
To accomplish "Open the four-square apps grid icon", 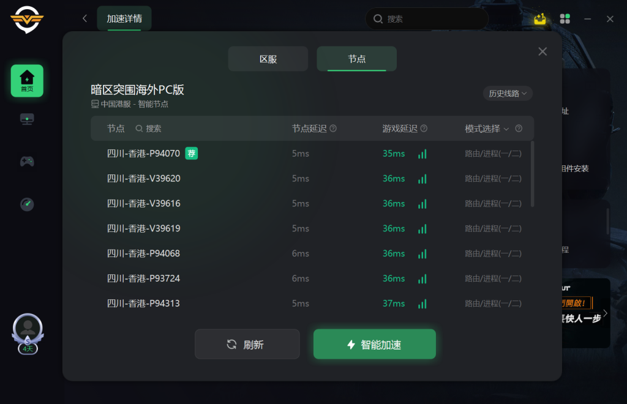I will tap(565, 19).
